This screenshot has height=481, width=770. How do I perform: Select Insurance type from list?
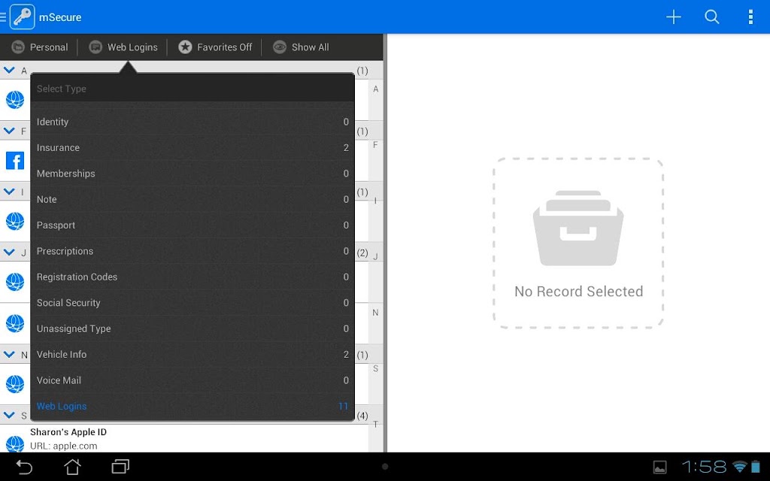point(192,148)
